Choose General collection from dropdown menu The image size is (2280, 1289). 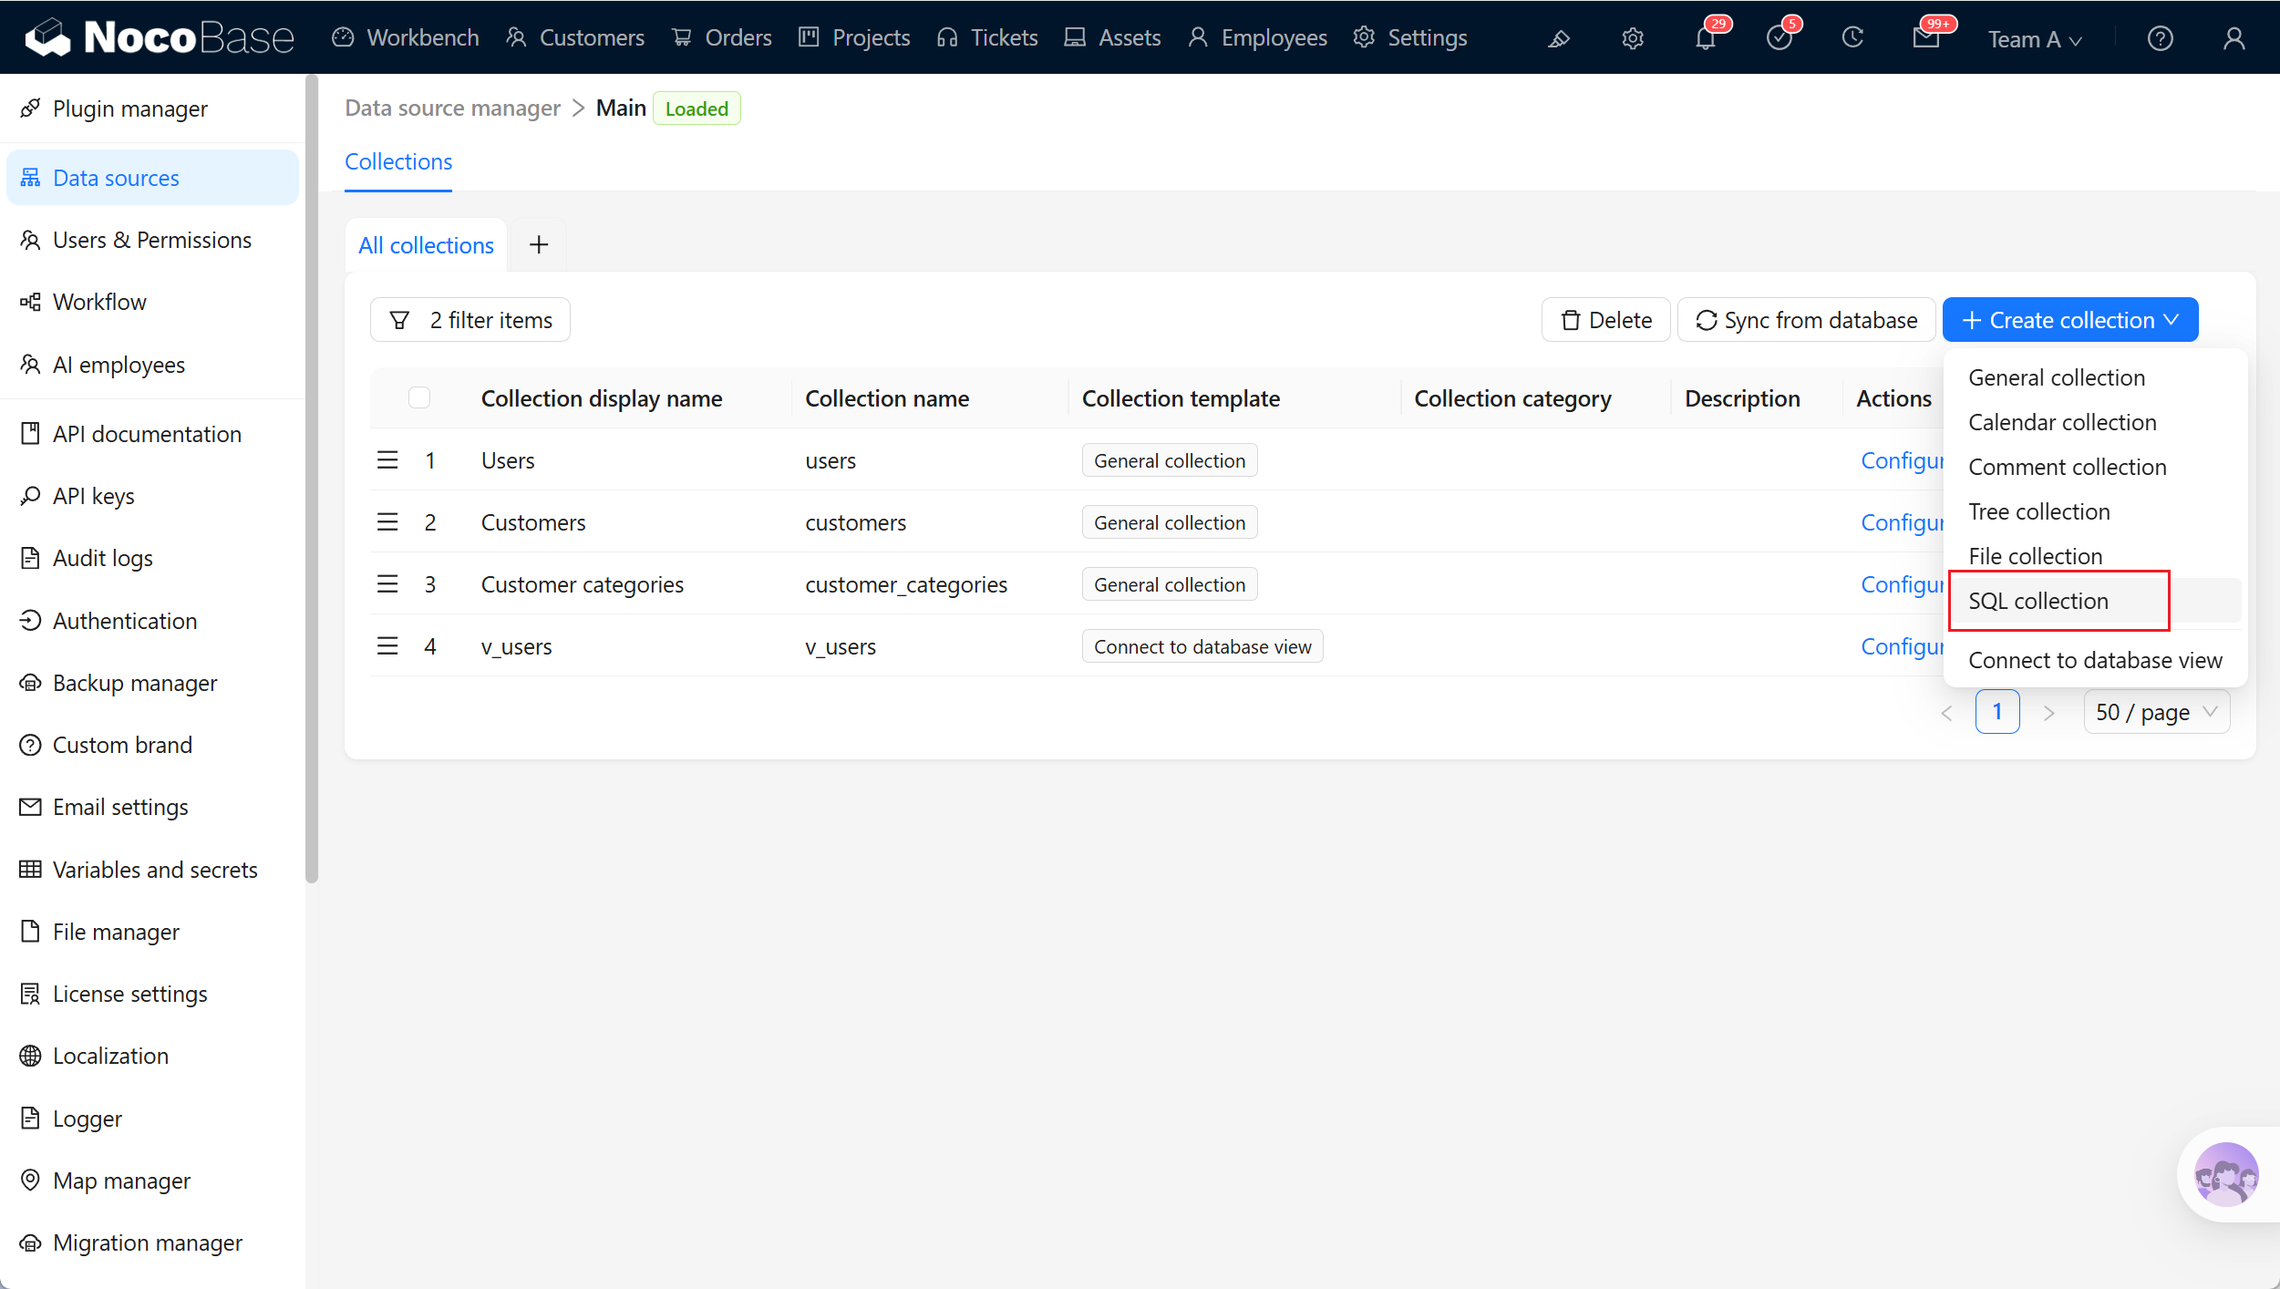coord(2095,377)
